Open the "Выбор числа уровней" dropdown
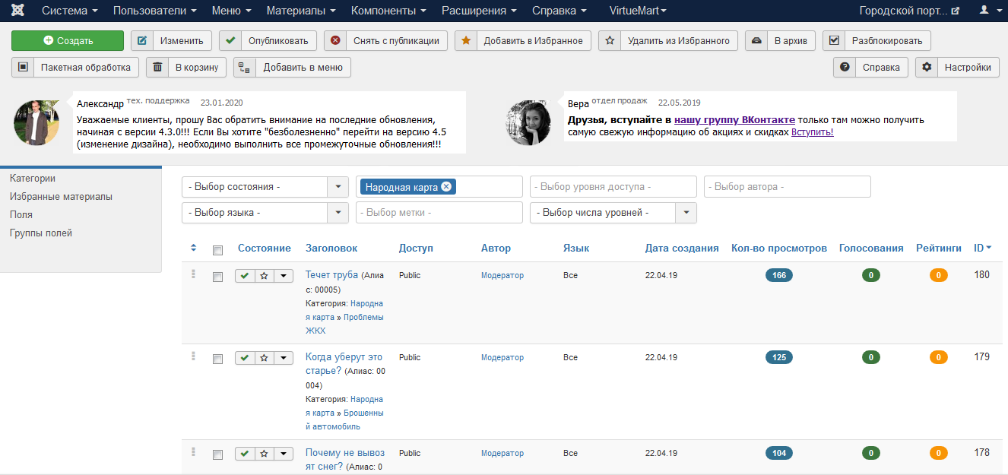The width and height of the screenshot is (1008, 475). 613,213
